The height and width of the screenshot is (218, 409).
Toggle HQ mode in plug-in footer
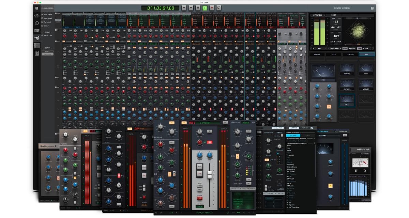[238, 212]
